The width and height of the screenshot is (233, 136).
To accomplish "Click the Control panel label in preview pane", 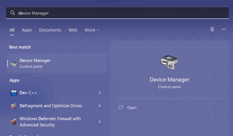I will tap(169, 87).
